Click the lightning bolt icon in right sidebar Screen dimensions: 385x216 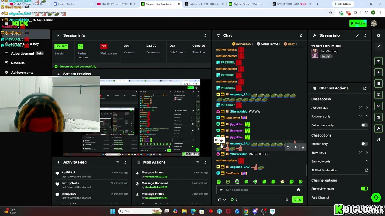[379, 72]
